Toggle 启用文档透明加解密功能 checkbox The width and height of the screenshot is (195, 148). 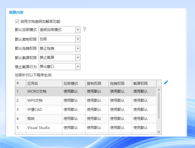(x=17, y=21)
